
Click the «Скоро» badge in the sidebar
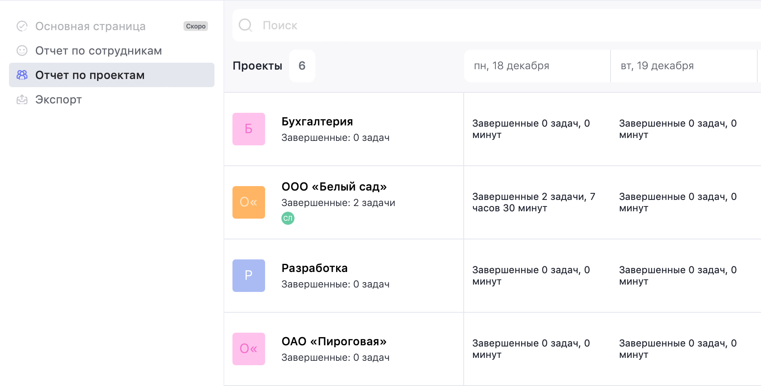tap(196, 26)
